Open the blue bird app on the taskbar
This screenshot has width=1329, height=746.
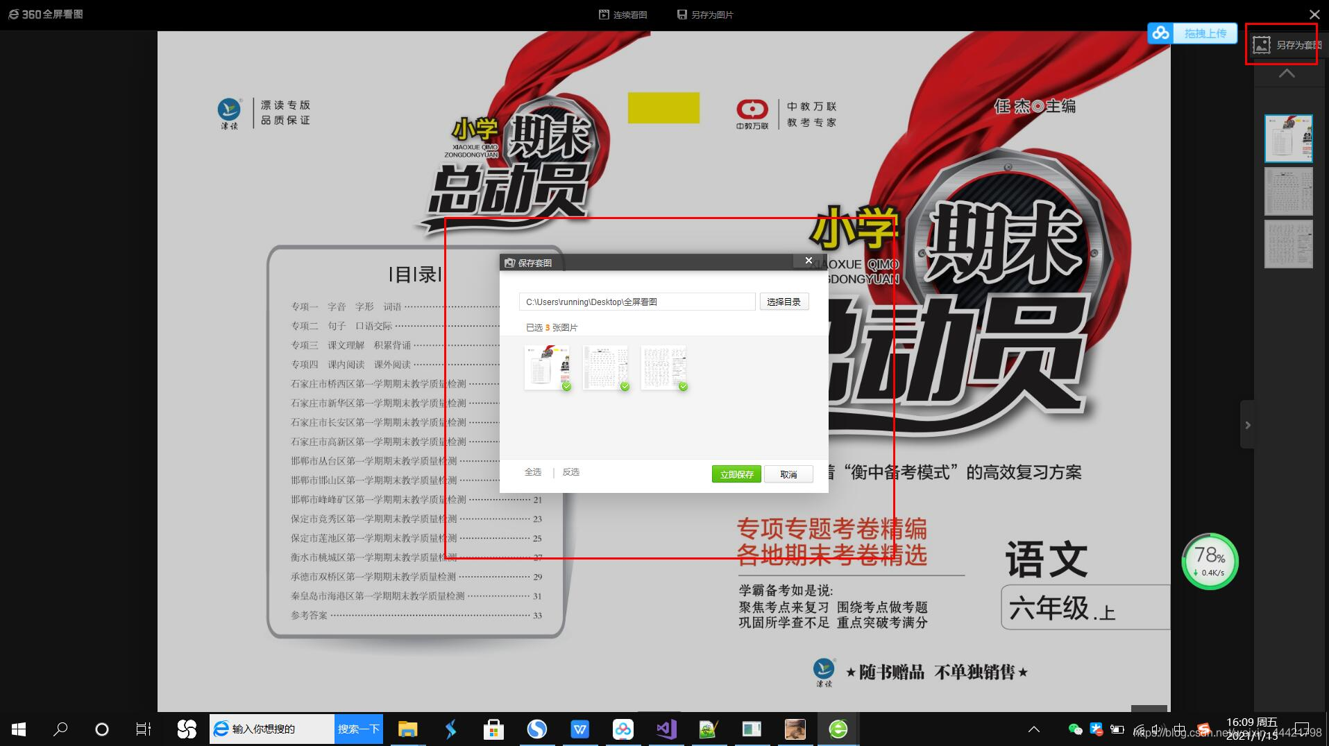[450, 729]
